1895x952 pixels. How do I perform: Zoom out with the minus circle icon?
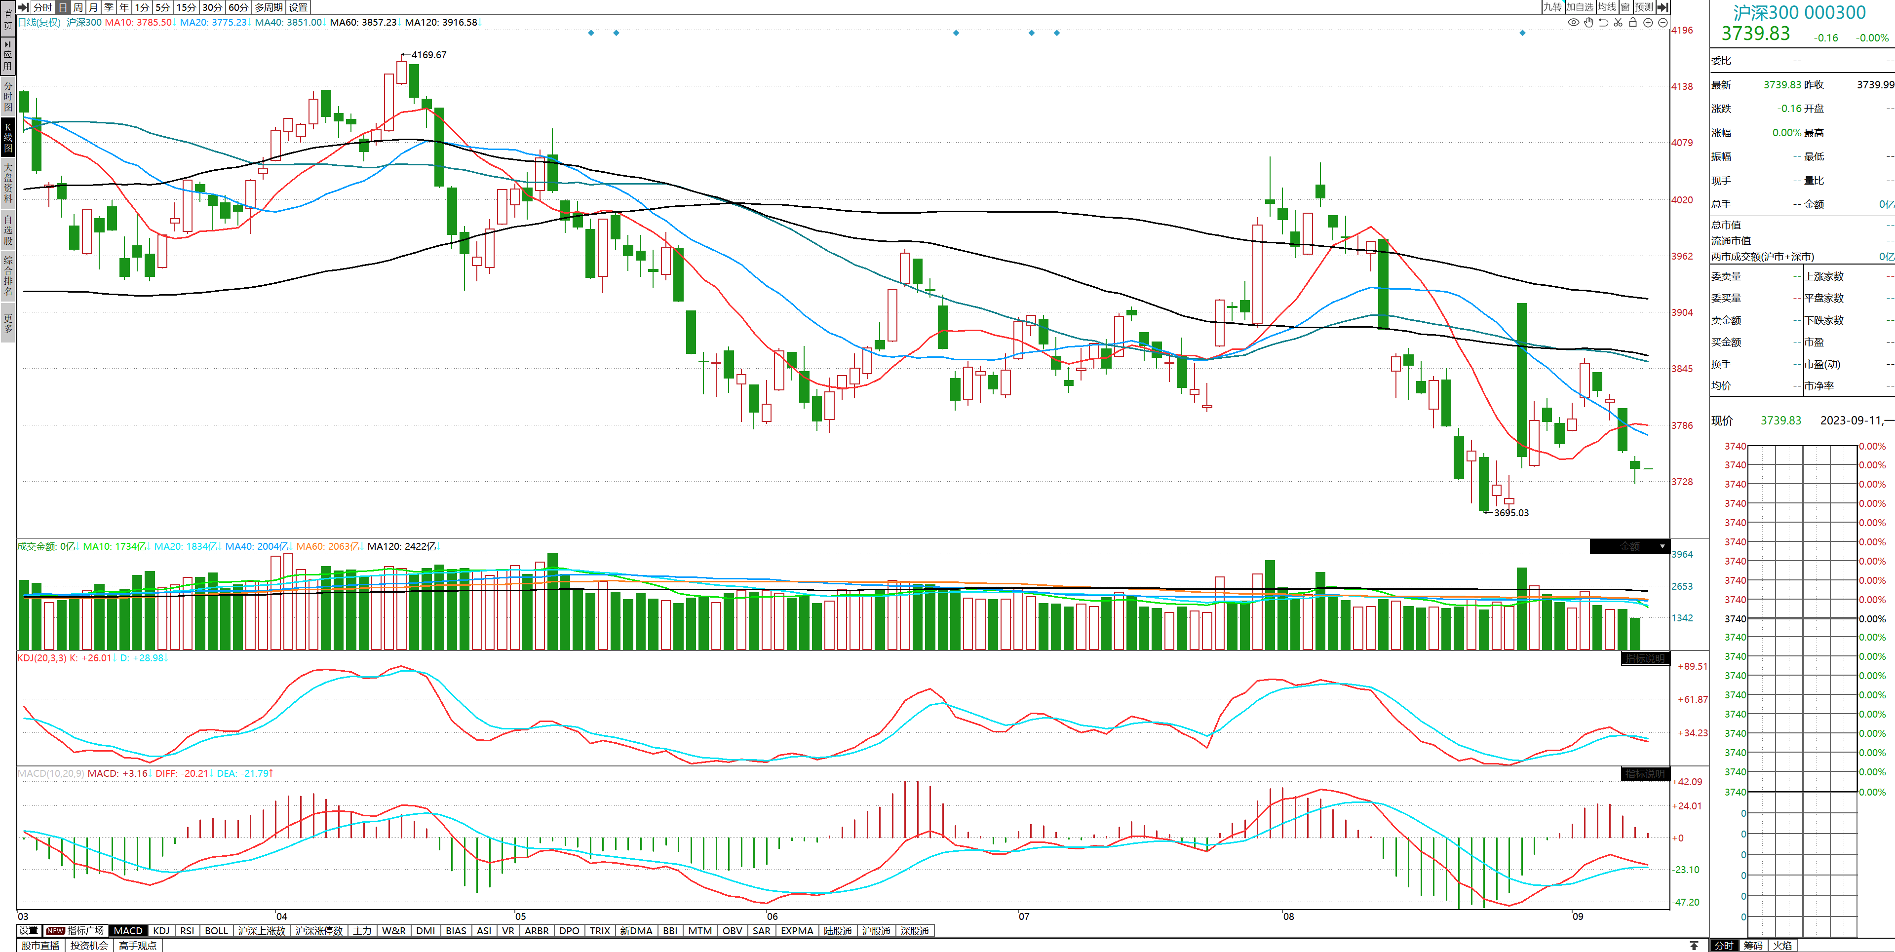point(1663,23)
